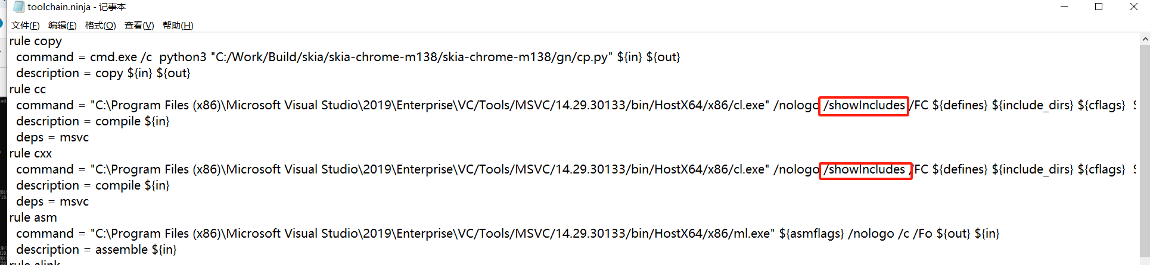Open the 查看(V) menu

(x=139, y=26)
